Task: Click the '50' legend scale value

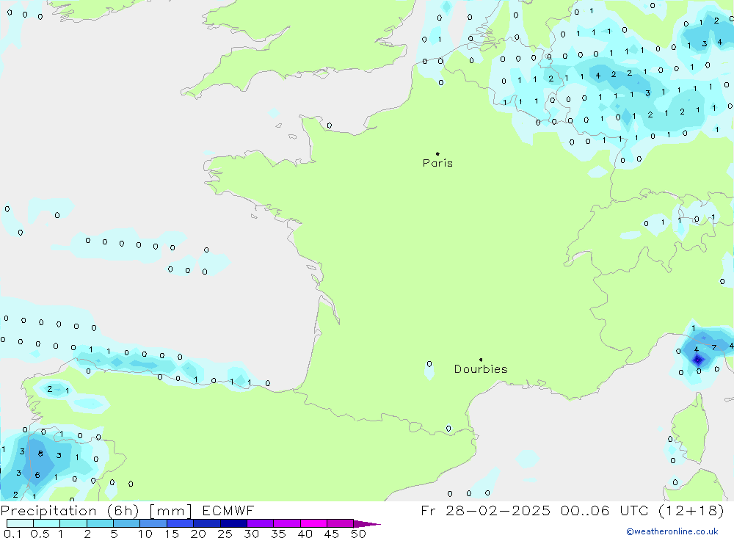Action: 358,534
